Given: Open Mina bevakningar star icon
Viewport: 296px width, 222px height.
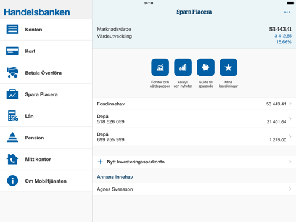Looking at the screenshot, I should coord(228,67).
